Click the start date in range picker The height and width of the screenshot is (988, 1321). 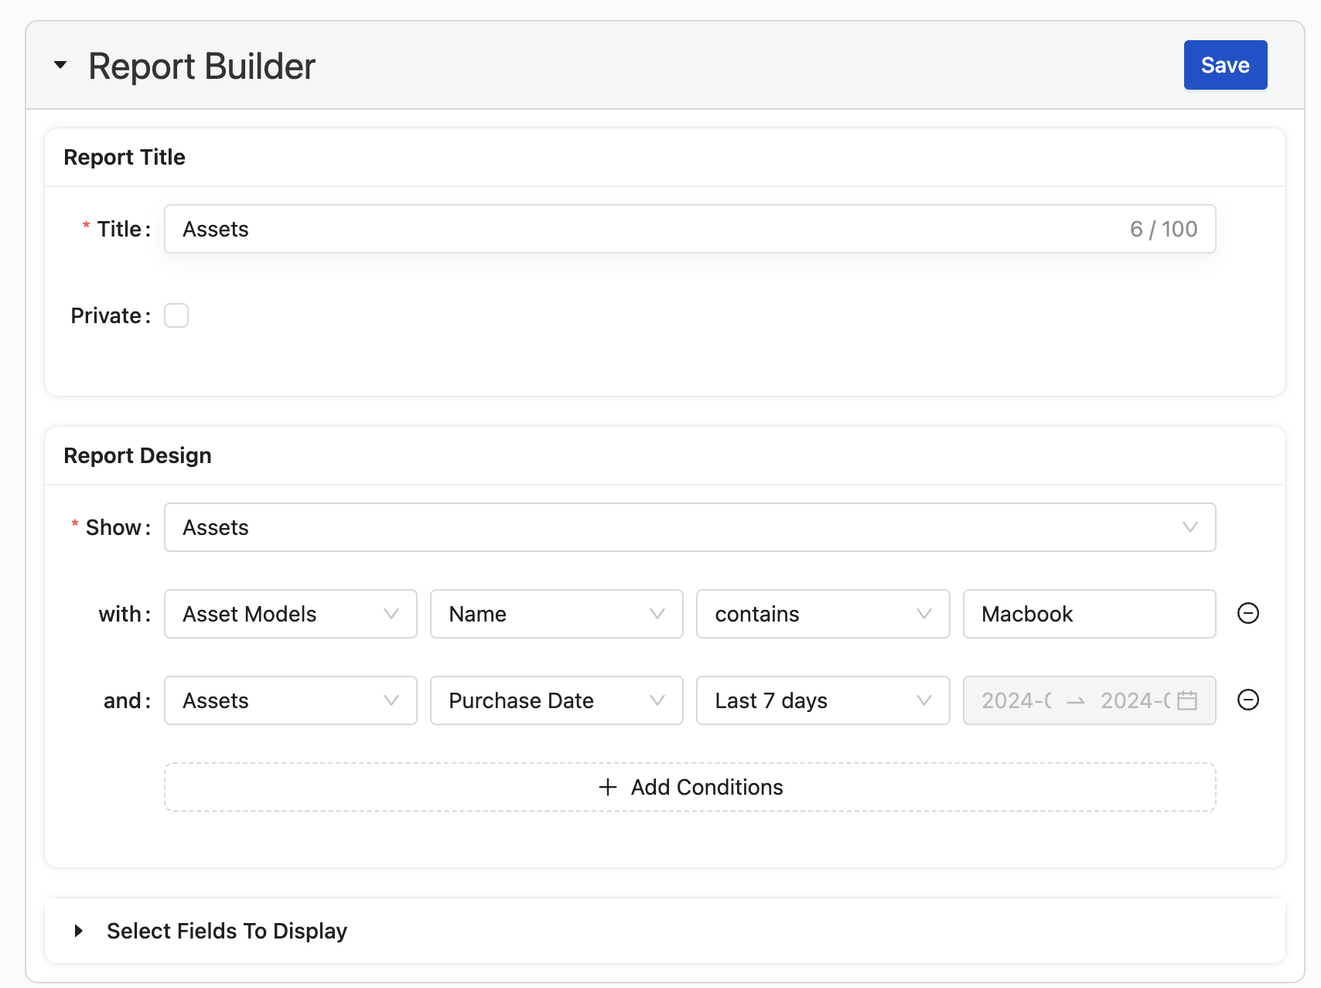1016,700
